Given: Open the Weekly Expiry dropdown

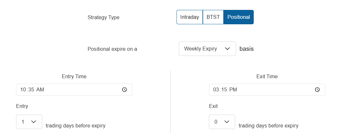Looking at the screenshot, I should 207,49.
